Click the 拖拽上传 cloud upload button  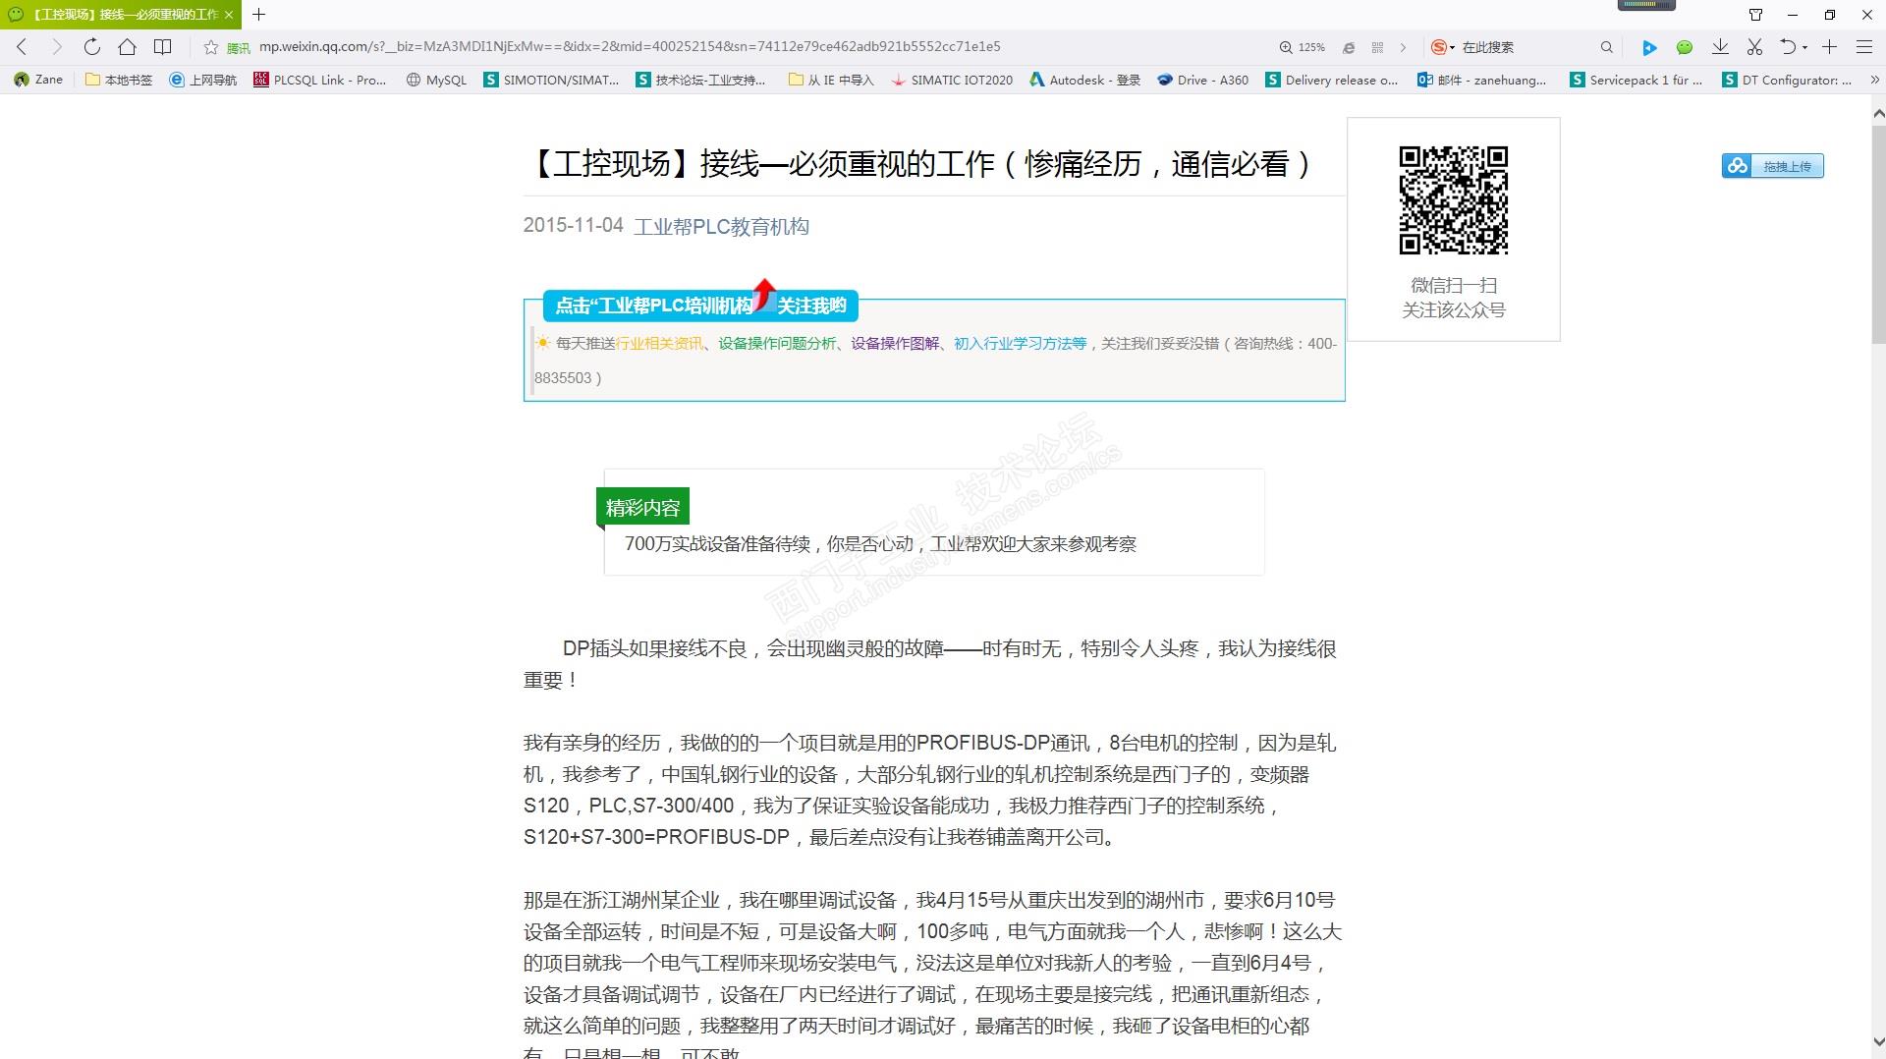(x=1773, y=166)
